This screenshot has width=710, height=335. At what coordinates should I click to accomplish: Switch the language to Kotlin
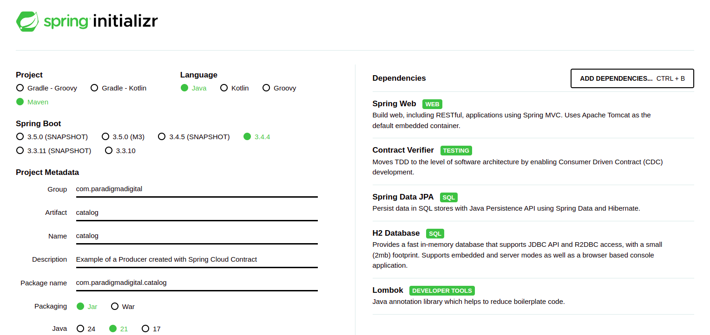click(x=224, y=88)
